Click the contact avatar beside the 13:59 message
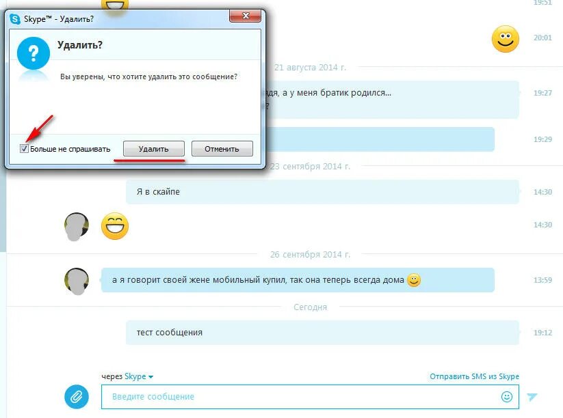This screenshot has height=418, width=563. [x=77, y=281]
